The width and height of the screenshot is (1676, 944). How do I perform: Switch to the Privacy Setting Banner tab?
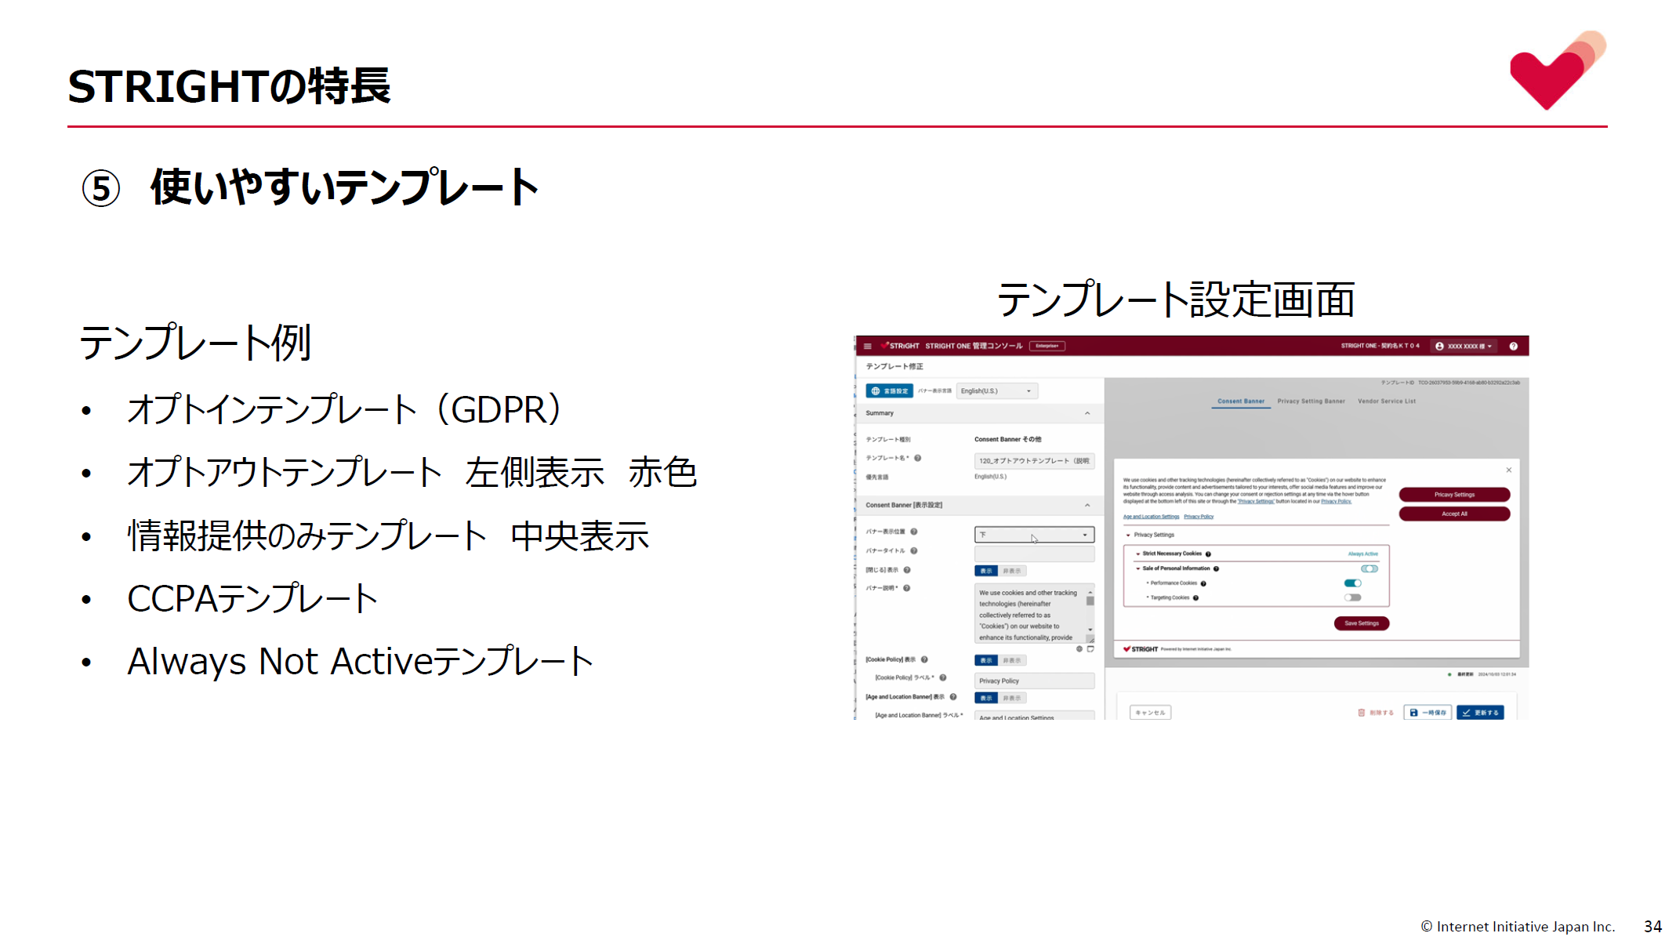pyautogui.click(x=1311, y=401)
